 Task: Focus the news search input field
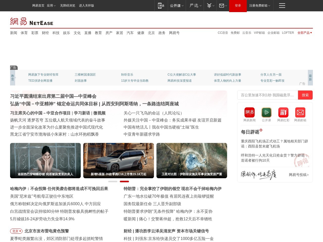coord(268,95)
